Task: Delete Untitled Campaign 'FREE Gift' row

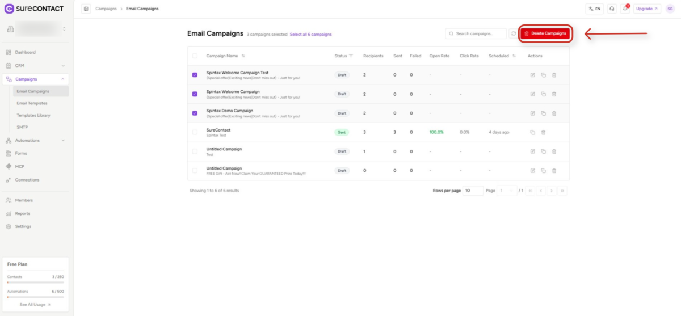Action: point(554,170)
